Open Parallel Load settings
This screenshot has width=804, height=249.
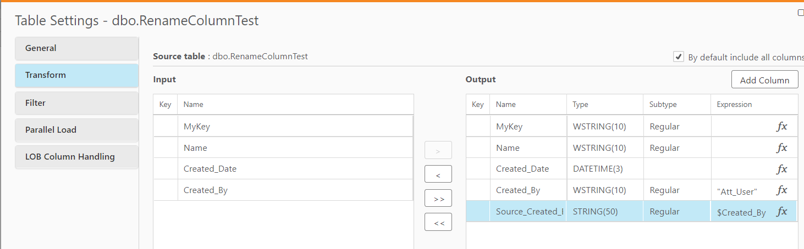click(76, 130)
